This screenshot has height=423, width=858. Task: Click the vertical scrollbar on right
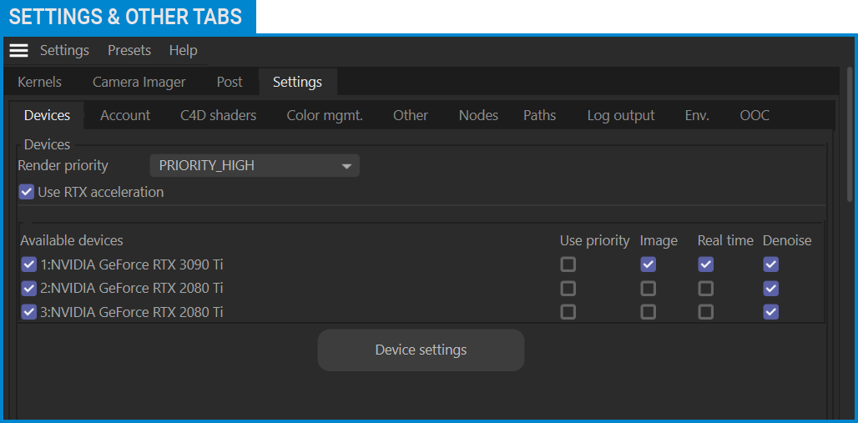point(850,134)
